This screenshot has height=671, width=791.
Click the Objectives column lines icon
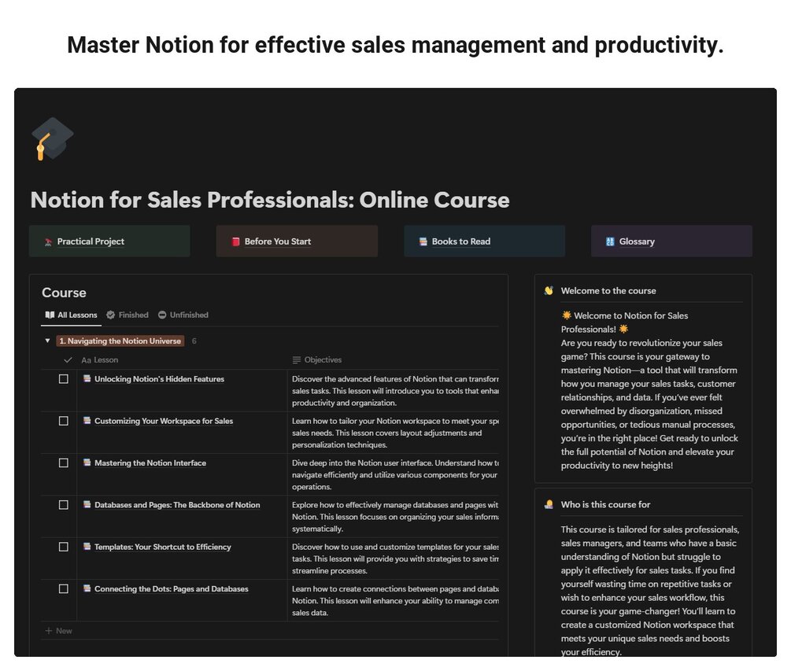pyautogui.click(x=297, y=360)
